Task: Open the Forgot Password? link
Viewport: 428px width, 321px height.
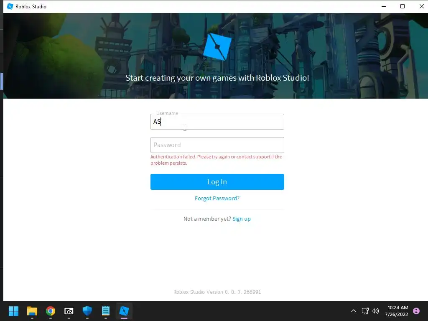Action: point(217,199)
